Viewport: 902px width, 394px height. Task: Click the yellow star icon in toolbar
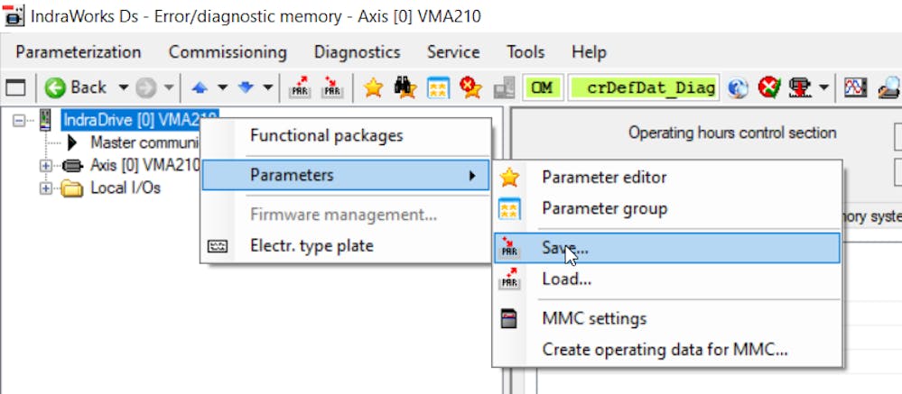tap(372, 87)
